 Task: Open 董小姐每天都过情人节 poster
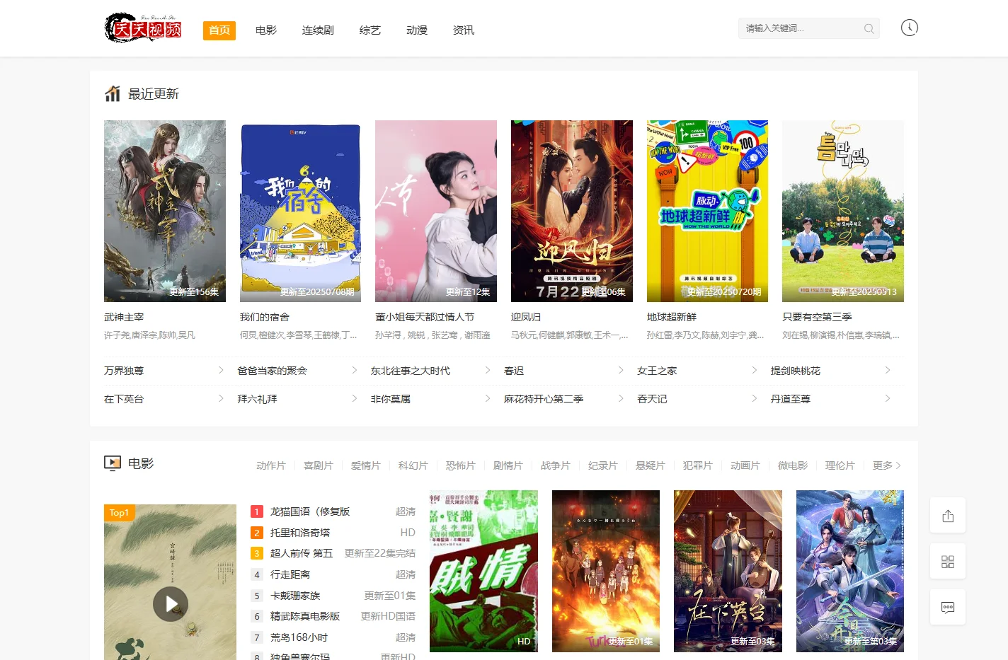point(436,211)
